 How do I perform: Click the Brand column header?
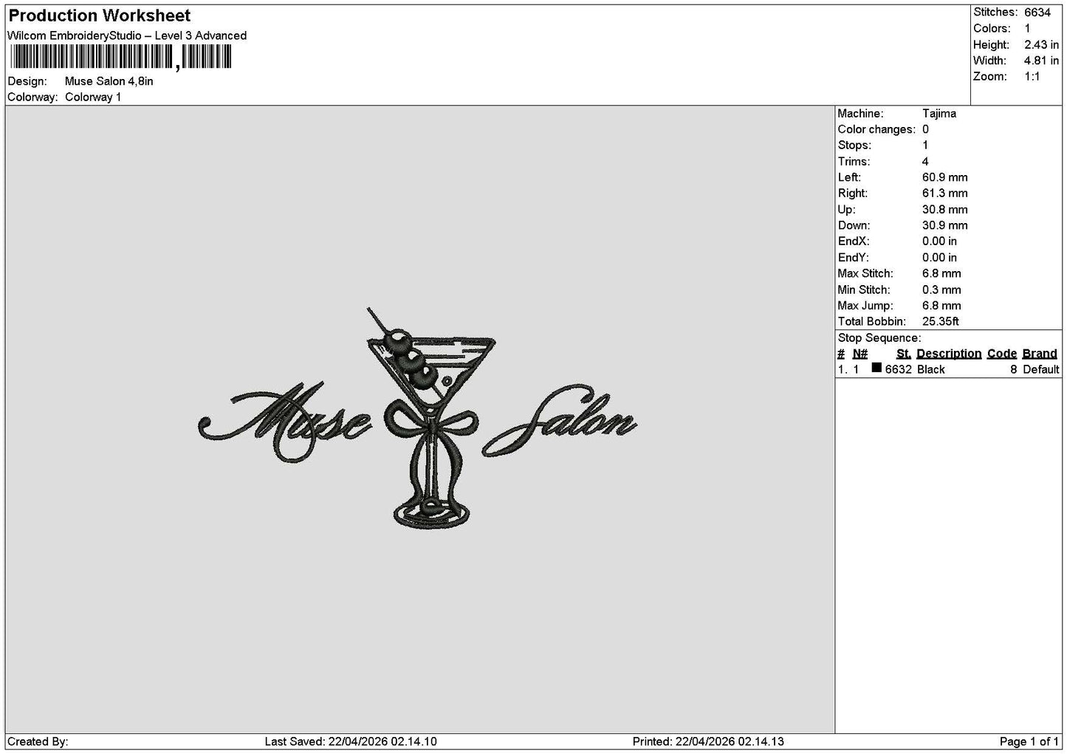(1040, 354)
